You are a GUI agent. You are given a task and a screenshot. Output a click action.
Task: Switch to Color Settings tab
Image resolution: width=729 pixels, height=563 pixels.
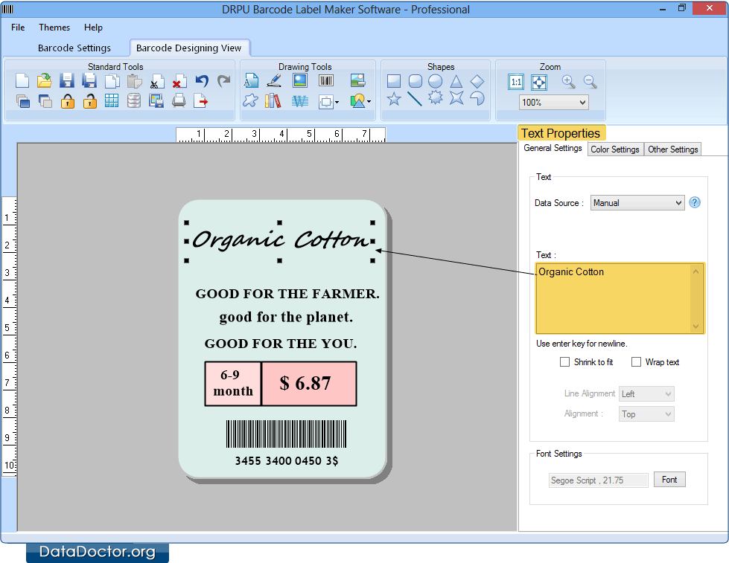[614, 149]
